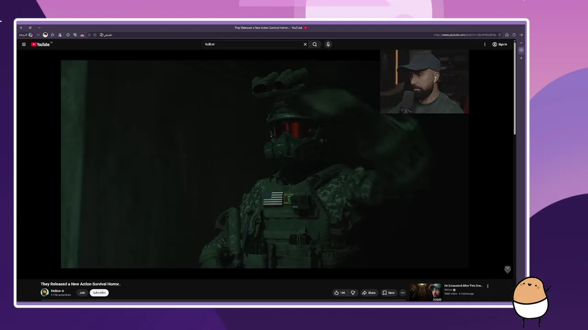Reload the page from browser toolbar
Screen dimensions: 588x330
(514, 35)
